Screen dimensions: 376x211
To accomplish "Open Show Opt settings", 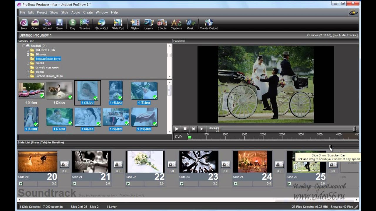I will (x=102, y=24).
